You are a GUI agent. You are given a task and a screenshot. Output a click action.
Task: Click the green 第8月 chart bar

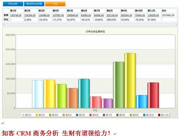118,85
